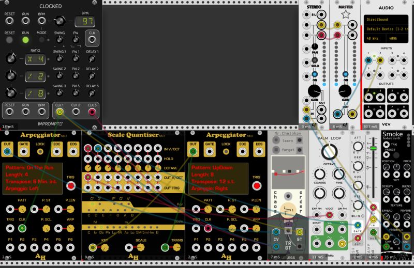Click the VCA level fader handle
The height and width of the screenshot is (268, 414).
pos(373,148)
